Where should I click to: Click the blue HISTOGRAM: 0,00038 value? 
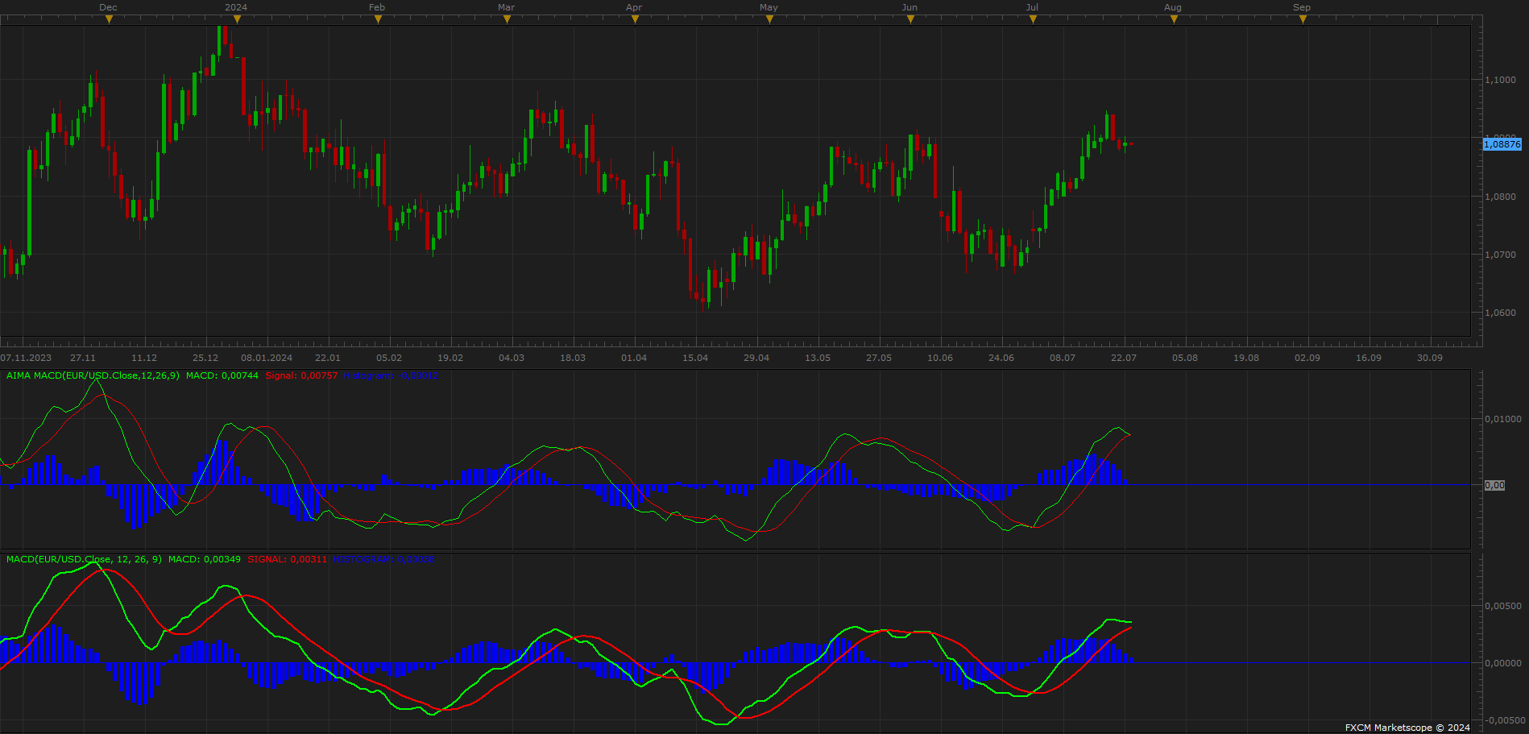click(385, 559)
